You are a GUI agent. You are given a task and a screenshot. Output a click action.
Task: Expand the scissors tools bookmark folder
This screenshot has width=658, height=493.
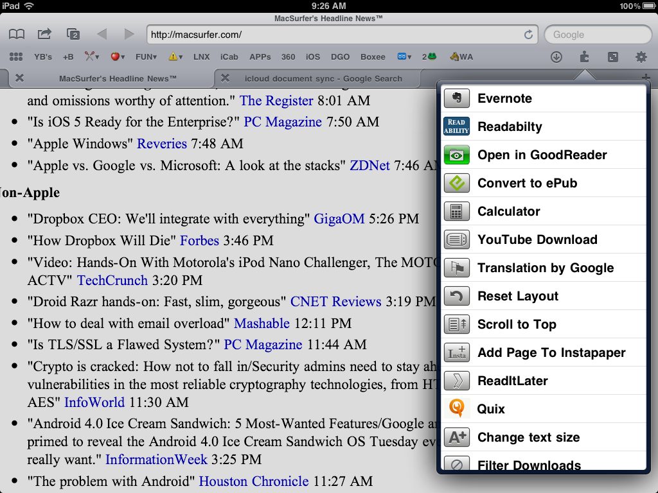pos(91,56)
